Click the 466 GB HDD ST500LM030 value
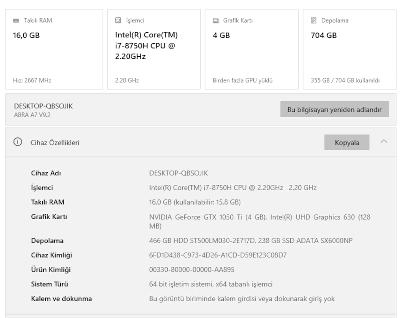Image resolution: width=404 pixels, height=318 pixels. [x=251, y=240]
